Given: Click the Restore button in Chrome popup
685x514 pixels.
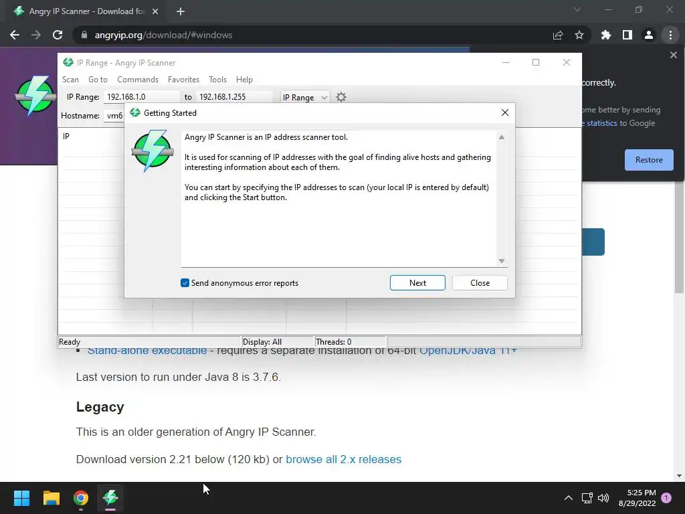Looking at the screenshot, I should 649,160.
